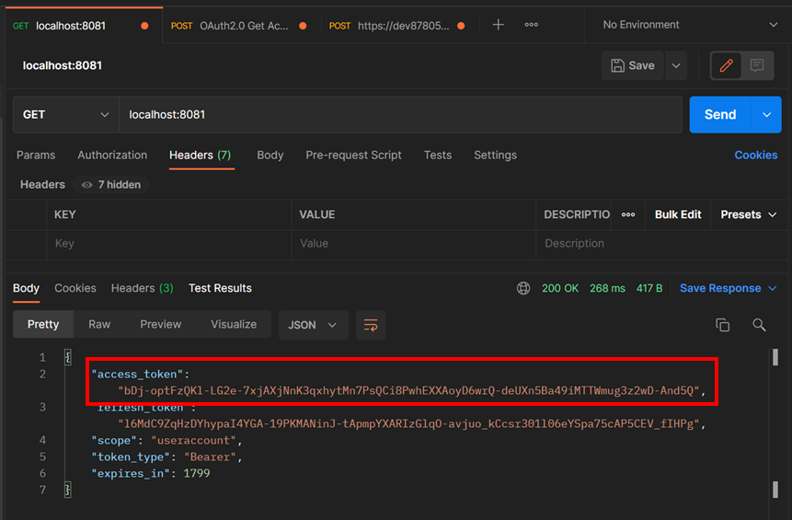This screenshot has width=792, height=520.
Task: Show the 7 hidden headers
Action: [x=111, y=185]
